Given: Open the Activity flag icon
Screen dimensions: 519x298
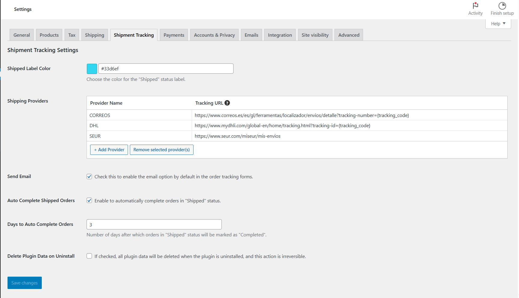Looking at the screenshot, I should pos(475,6).
